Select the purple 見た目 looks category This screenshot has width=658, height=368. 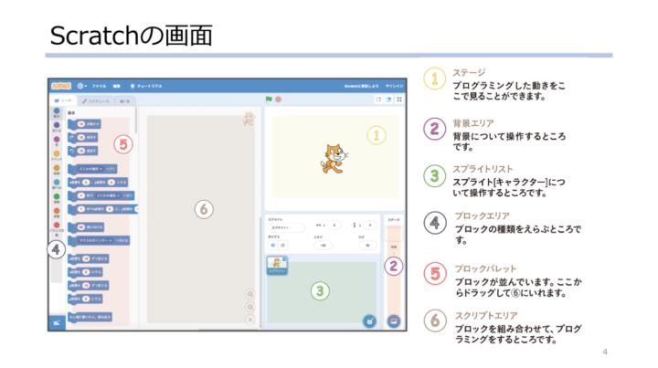57,127
